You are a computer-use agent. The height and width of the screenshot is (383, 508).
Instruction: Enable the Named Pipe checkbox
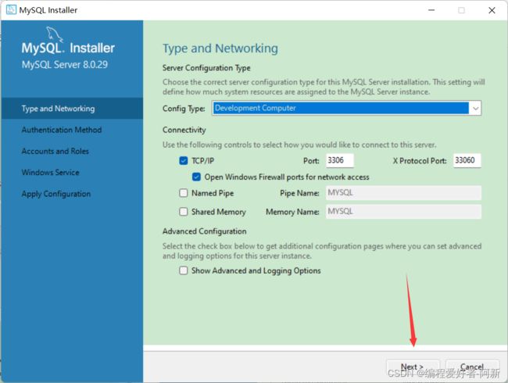184,193
